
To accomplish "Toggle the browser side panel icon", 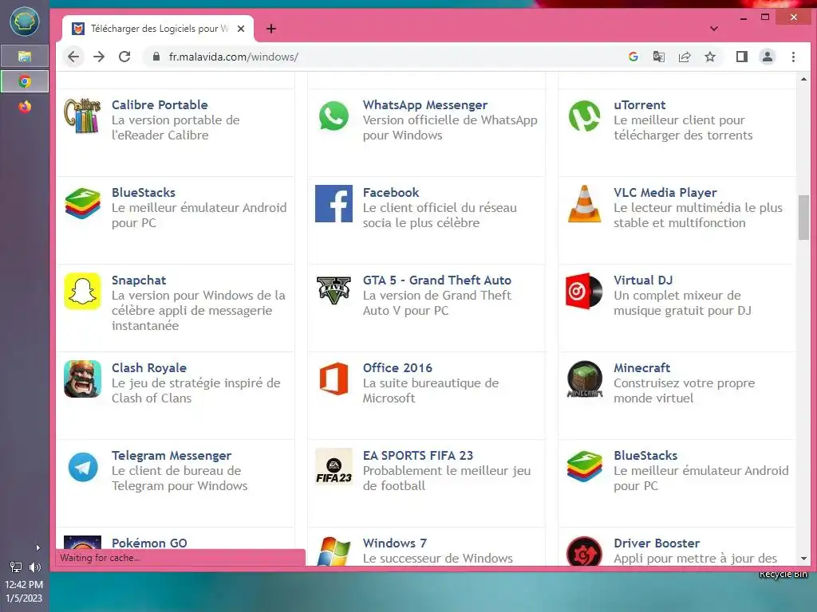I will (742, 57).
